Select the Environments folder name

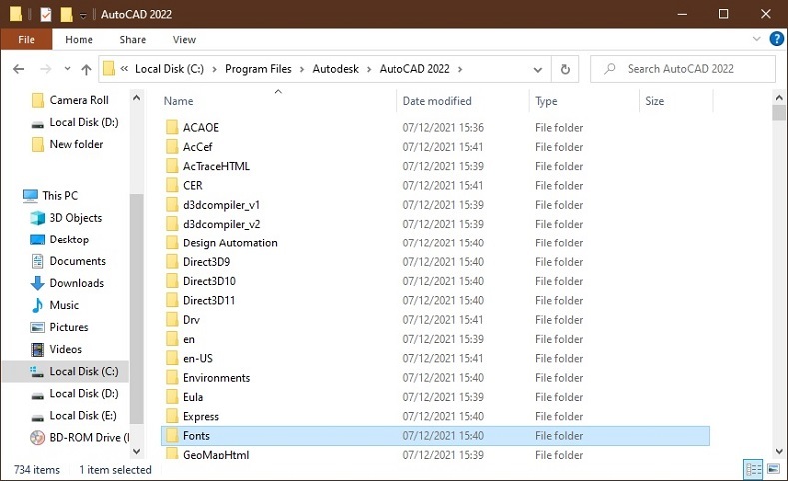pyautogui.click(x=216, y=378)
